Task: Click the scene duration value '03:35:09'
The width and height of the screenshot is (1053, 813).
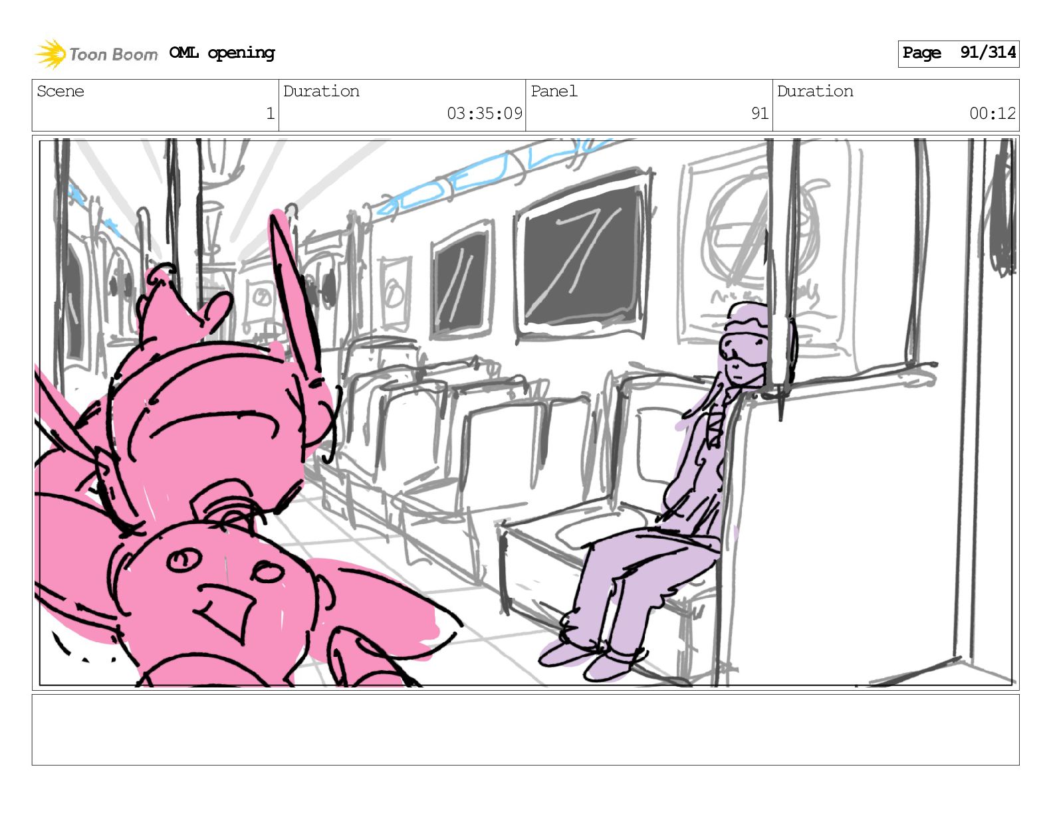Action: 485,114
